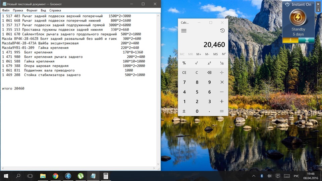Screen dimensions: 322x181
Task: Click digit 0 in Calculator
Action: point(197,111)
